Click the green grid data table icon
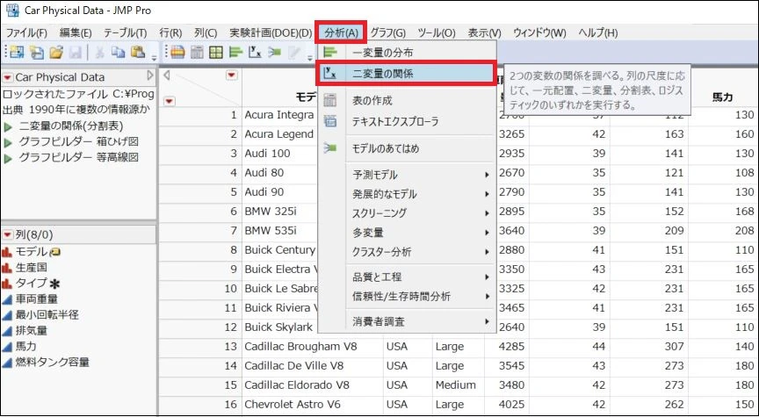759x417 pixels. 216,53
